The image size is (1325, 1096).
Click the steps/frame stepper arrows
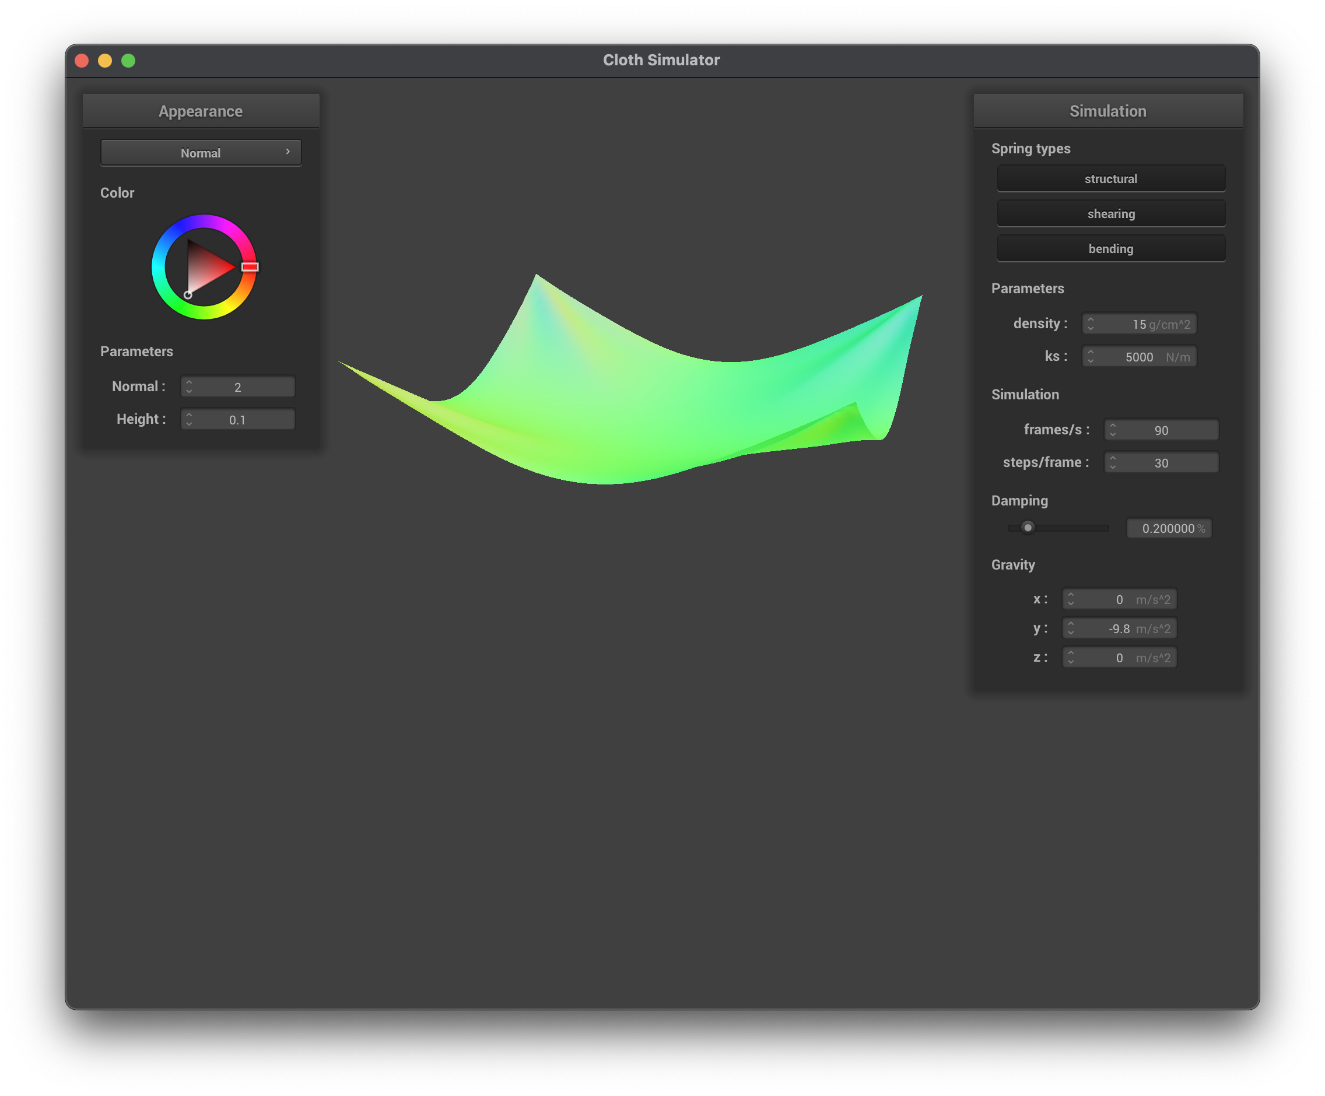[x=1112, y=463]
